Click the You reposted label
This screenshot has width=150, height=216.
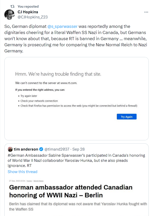point(28,6)
